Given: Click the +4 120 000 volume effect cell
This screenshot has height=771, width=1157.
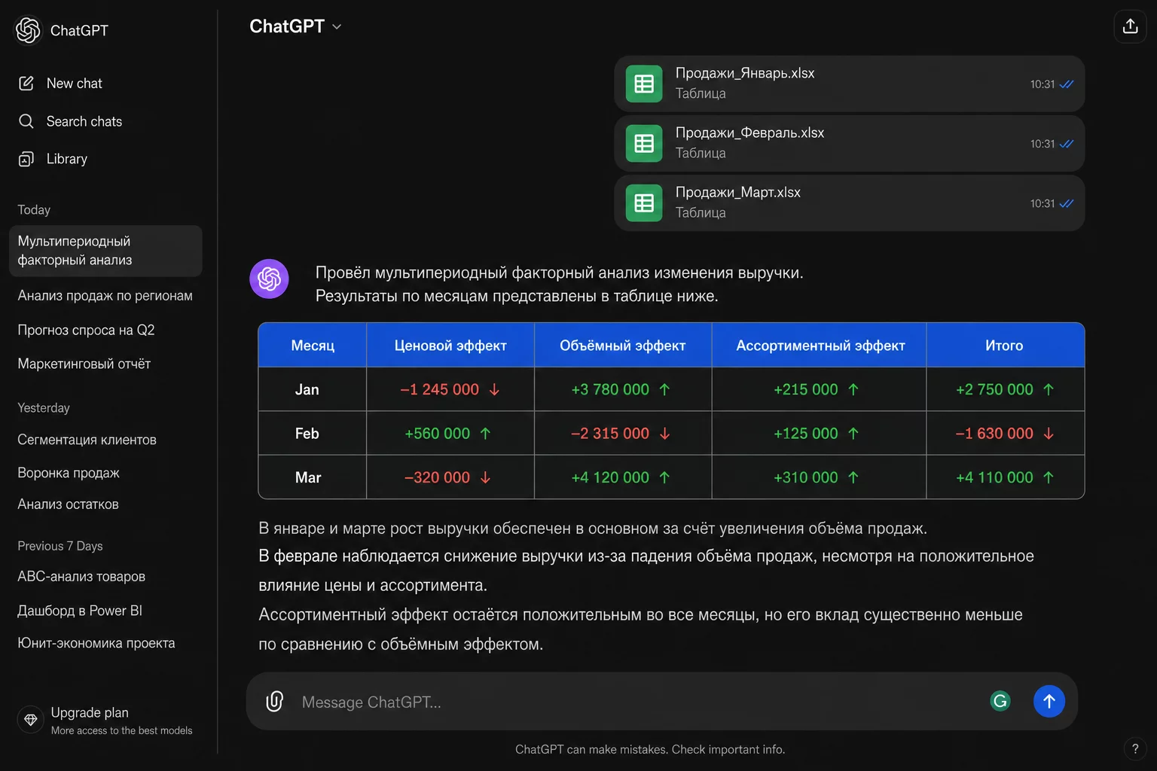Looking at the screenshot, I should pyautogui.click(x=623, y=477).
